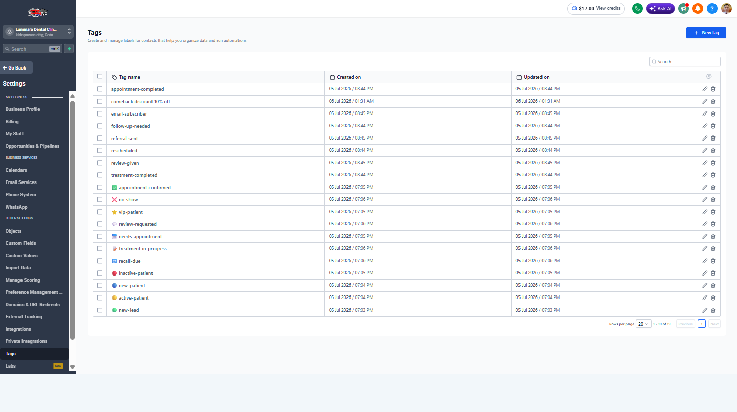737x412 pixels.
Task: Delete the recall-due tag
Action: coord(713,261)
